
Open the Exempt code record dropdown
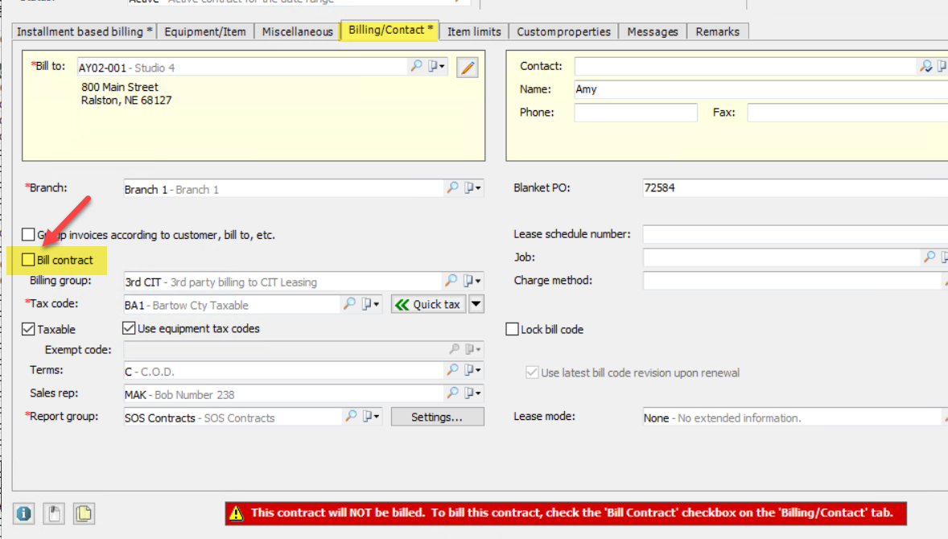click(473, 349)
